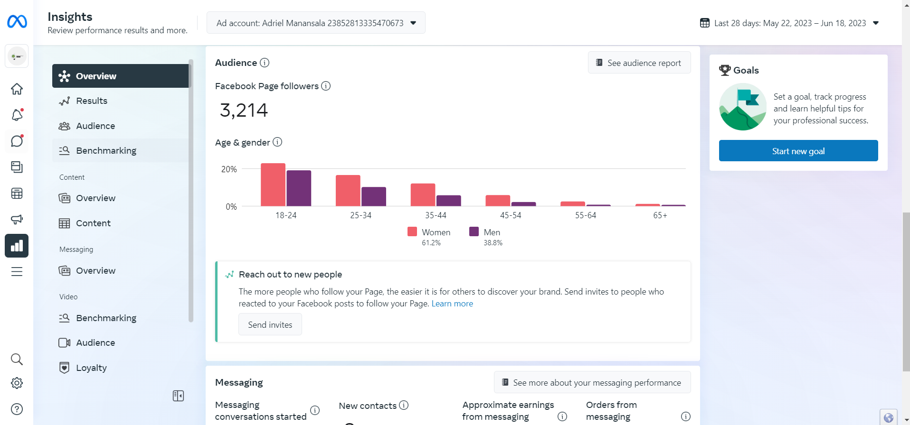Screen dimensions: 910x425
Task: Click the Search magnifier icon
Action: 17,359
